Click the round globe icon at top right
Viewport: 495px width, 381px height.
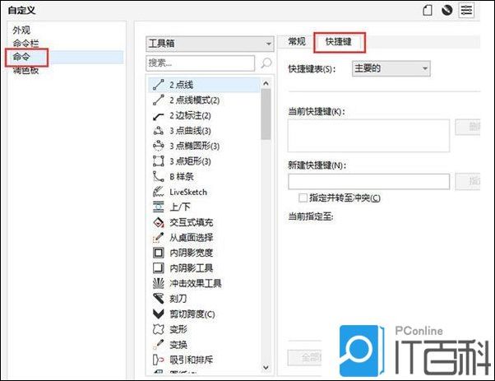tap(446, 10)
